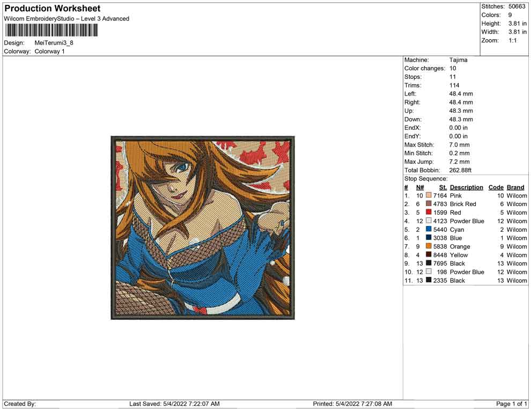Click the Powder Blue 4123 color swatch
531x409 pixels.
429,221
